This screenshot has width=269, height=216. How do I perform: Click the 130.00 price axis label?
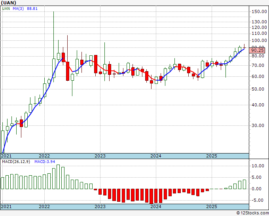click(x=259, y=22)
